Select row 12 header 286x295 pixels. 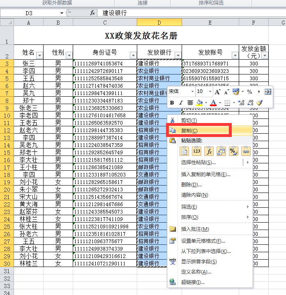coord(7,130)
